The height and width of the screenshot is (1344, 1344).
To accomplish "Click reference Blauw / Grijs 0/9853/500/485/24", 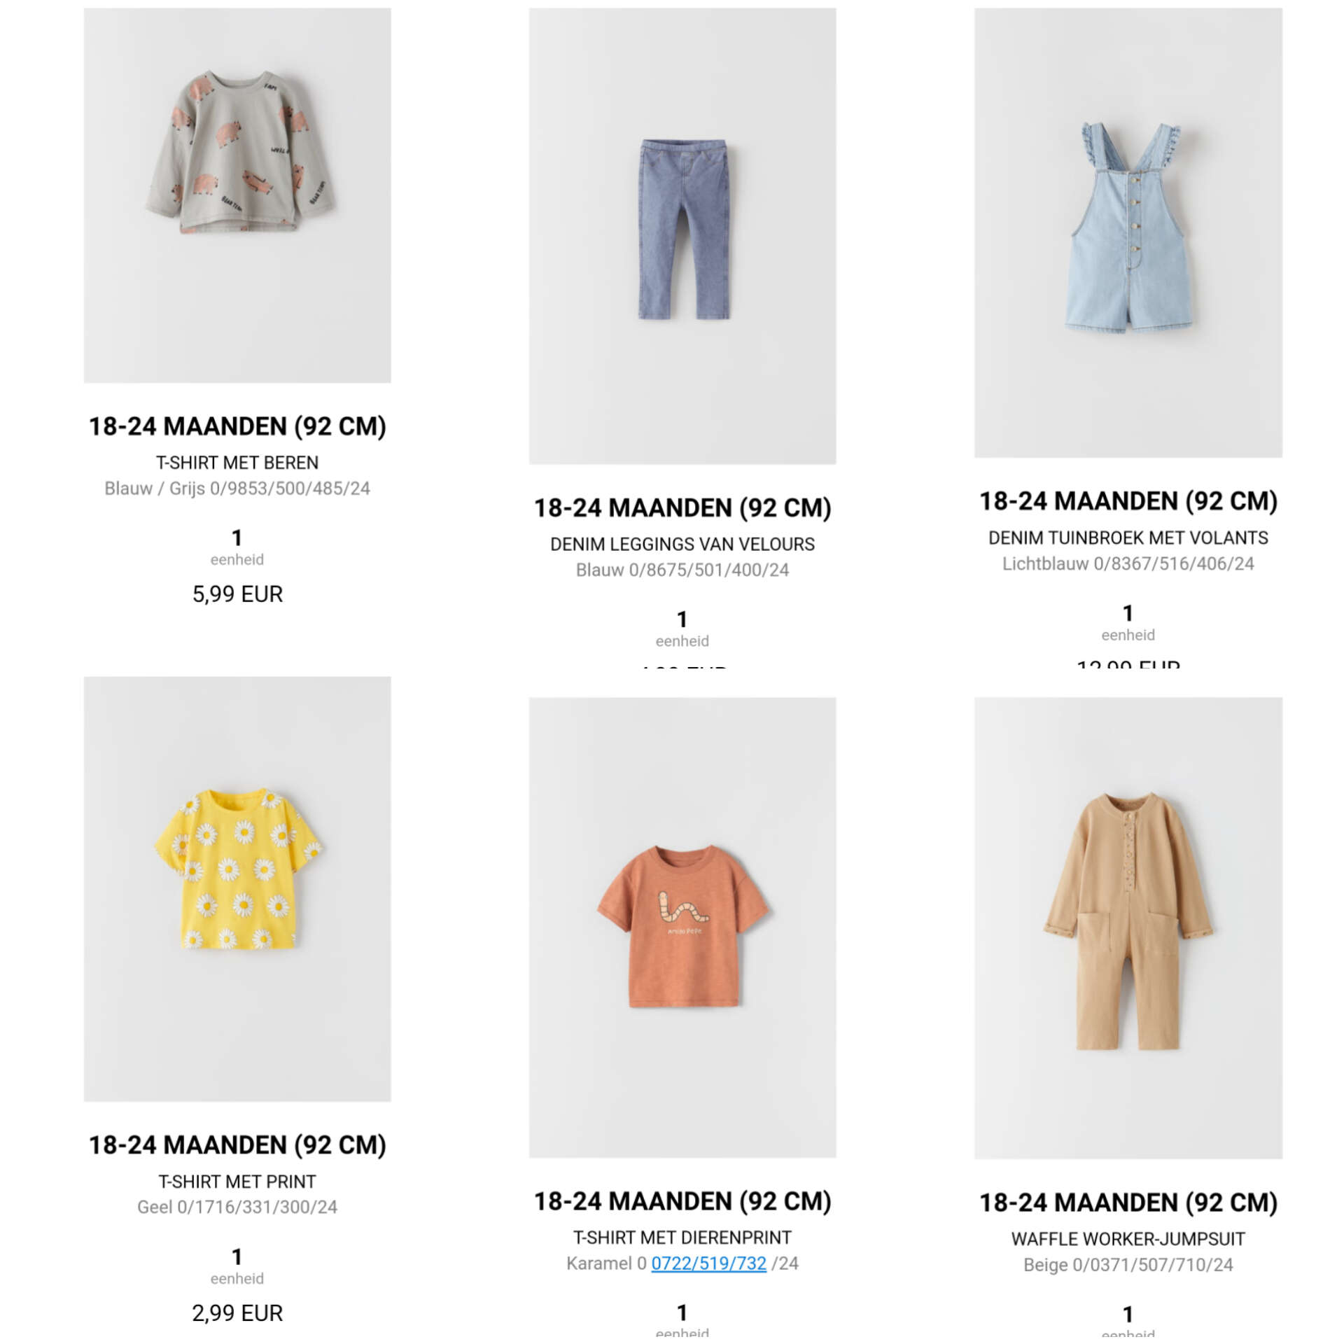I will 237,489.
